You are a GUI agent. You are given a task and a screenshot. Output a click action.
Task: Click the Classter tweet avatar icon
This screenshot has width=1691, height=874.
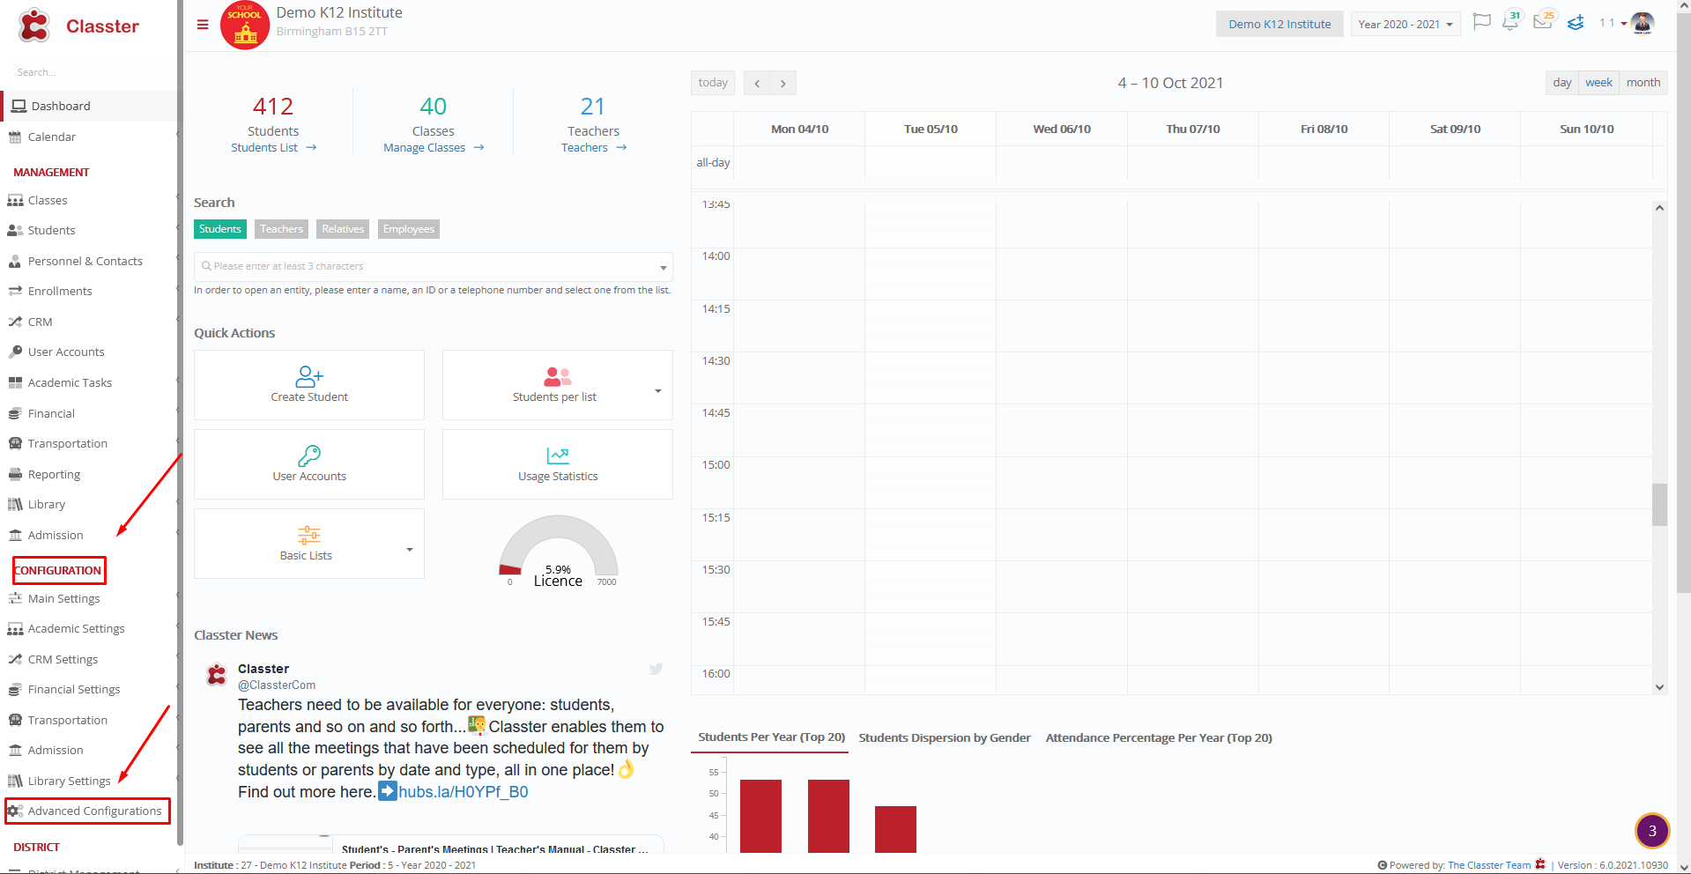pos(217,676)
